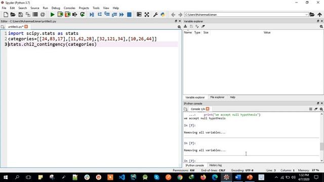Viewport: 324px width, 182px height.
Task: Open the IPython console options icon
Action: click(321, 109)
